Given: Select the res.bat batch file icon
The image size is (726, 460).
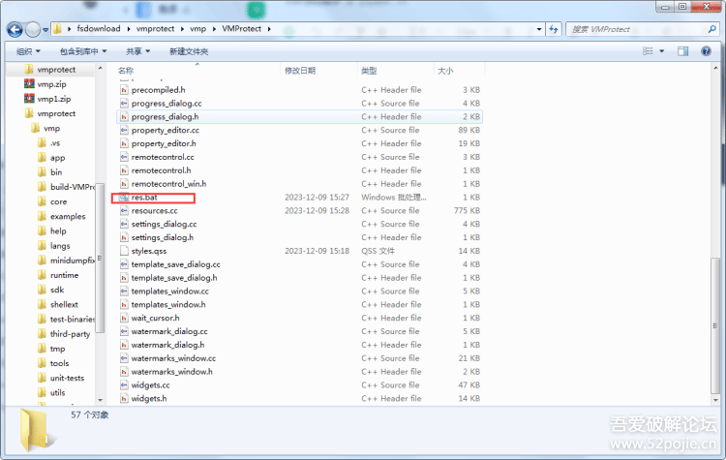Looking at the screenshot, I should point(124,198).
